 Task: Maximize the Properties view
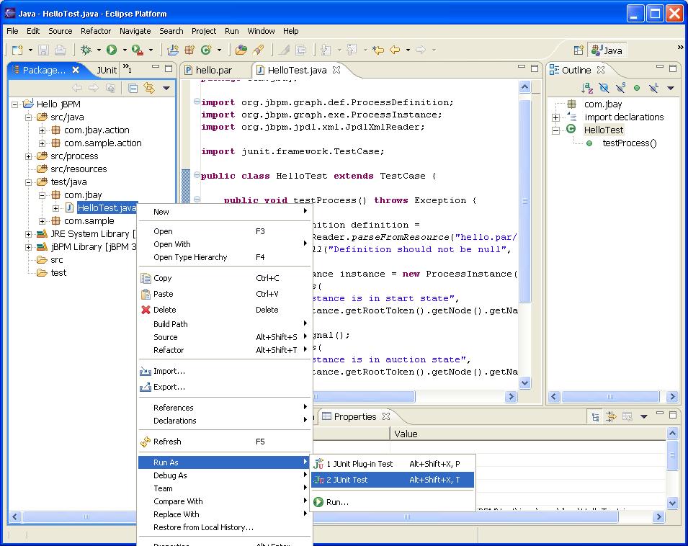673,414
